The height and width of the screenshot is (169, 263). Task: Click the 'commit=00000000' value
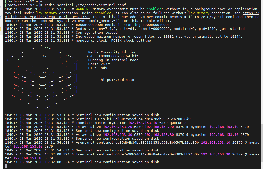[x=154, y=29]
